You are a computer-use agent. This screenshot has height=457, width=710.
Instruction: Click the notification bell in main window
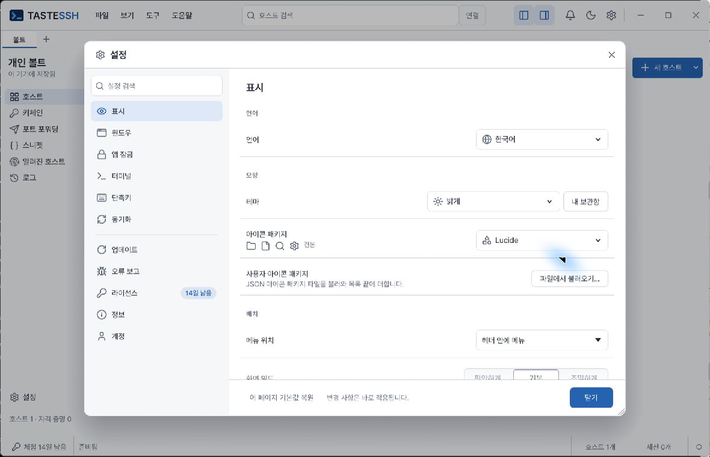click(570, 16)
